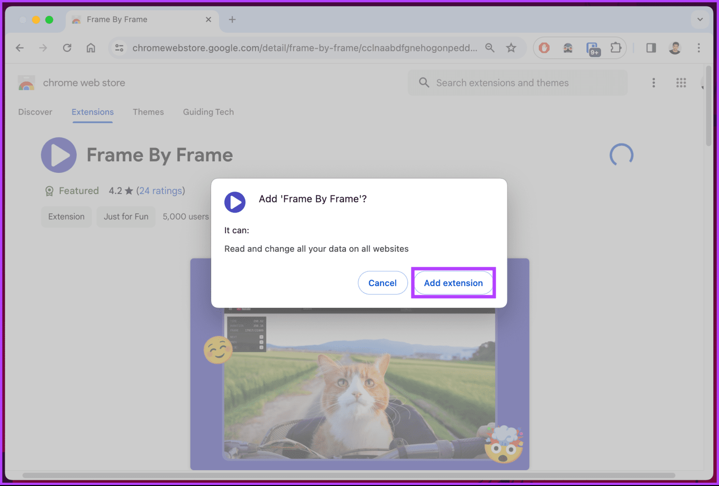Open the uBlock Origin extension icon
The height and width of the screenshot is (486, 719).
click(543, 48)
